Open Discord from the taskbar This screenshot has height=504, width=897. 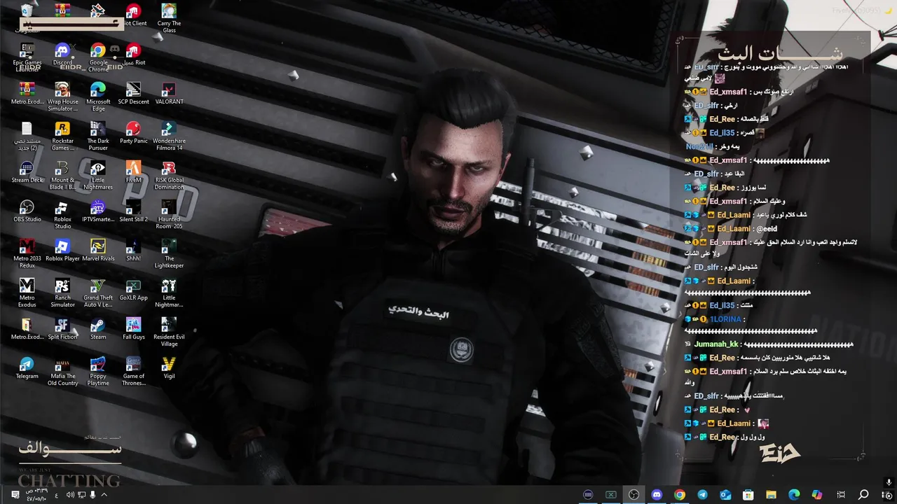(657, 495)
